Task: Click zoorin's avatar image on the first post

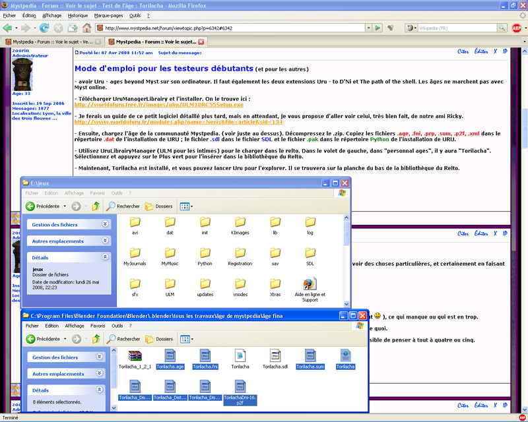Action: click(x=22, y=75)
